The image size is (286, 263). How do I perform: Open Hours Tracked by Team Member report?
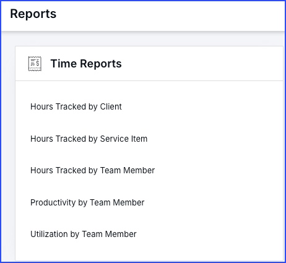click(x=92, y=170)
